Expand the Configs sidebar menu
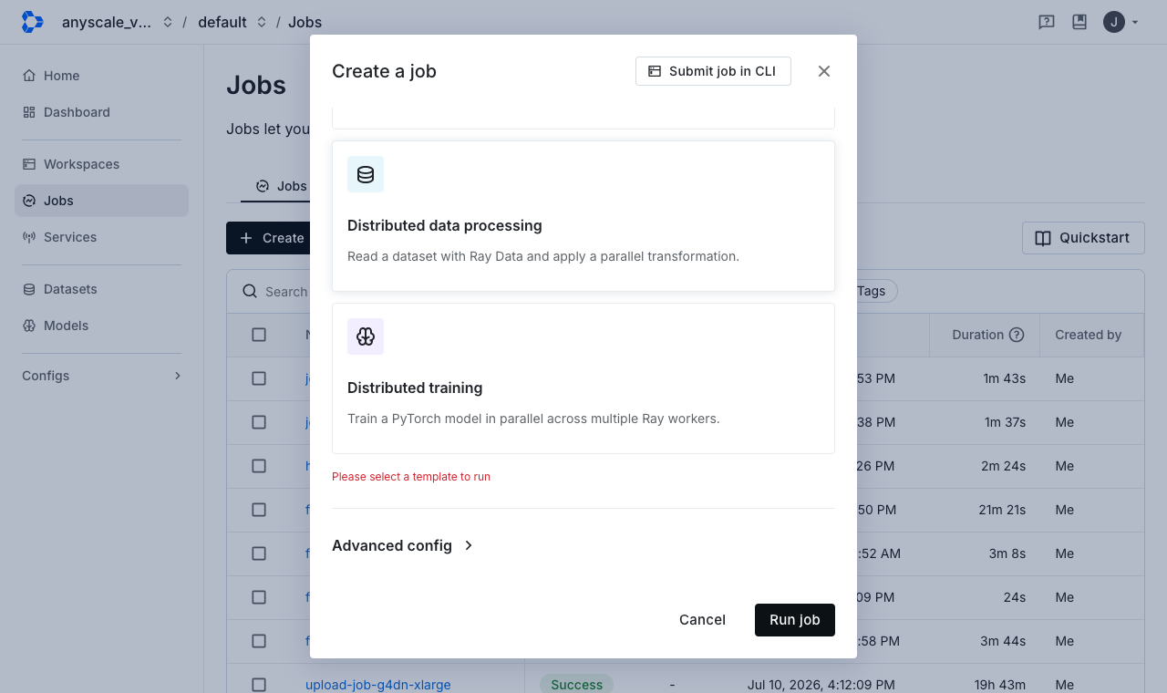The width and height of the screenshot is (1167, 693). [x=101, y=376]
